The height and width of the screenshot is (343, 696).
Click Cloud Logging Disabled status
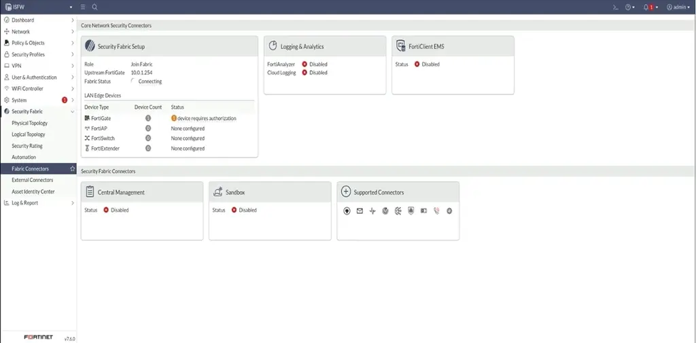(315, 73)
